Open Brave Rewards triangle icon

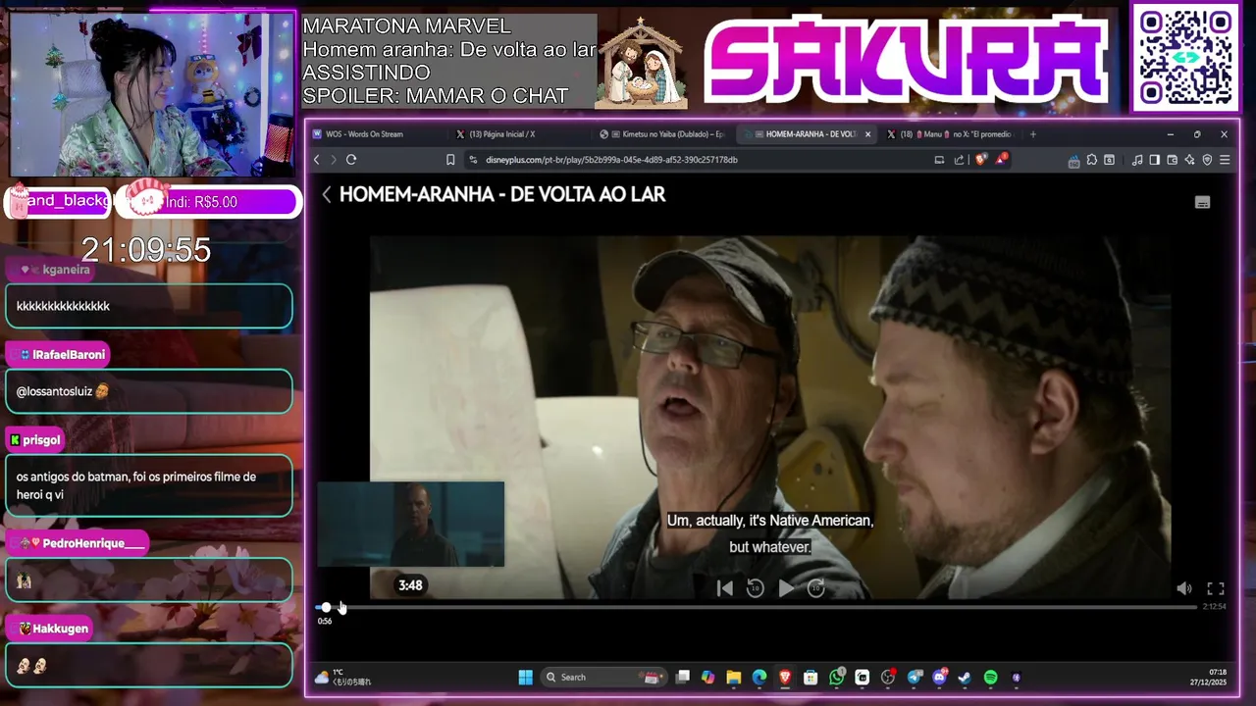click(x=1001, y=159)
